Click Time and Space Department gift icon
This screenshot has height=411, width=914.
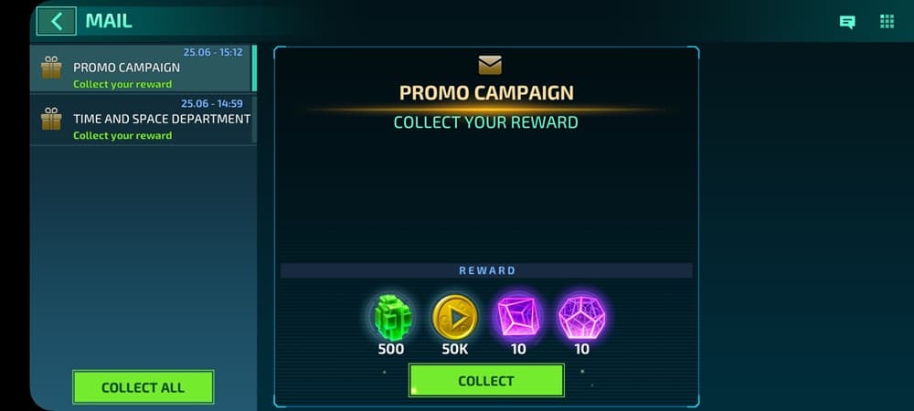51,118
